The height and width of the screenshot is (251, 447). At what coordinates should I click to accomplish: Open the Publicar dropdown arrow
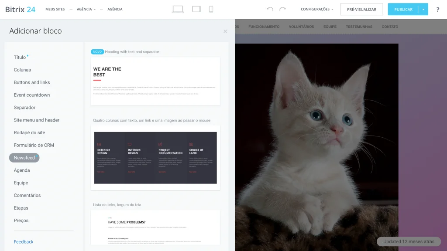pyautogui.click(x=423, y=10)
